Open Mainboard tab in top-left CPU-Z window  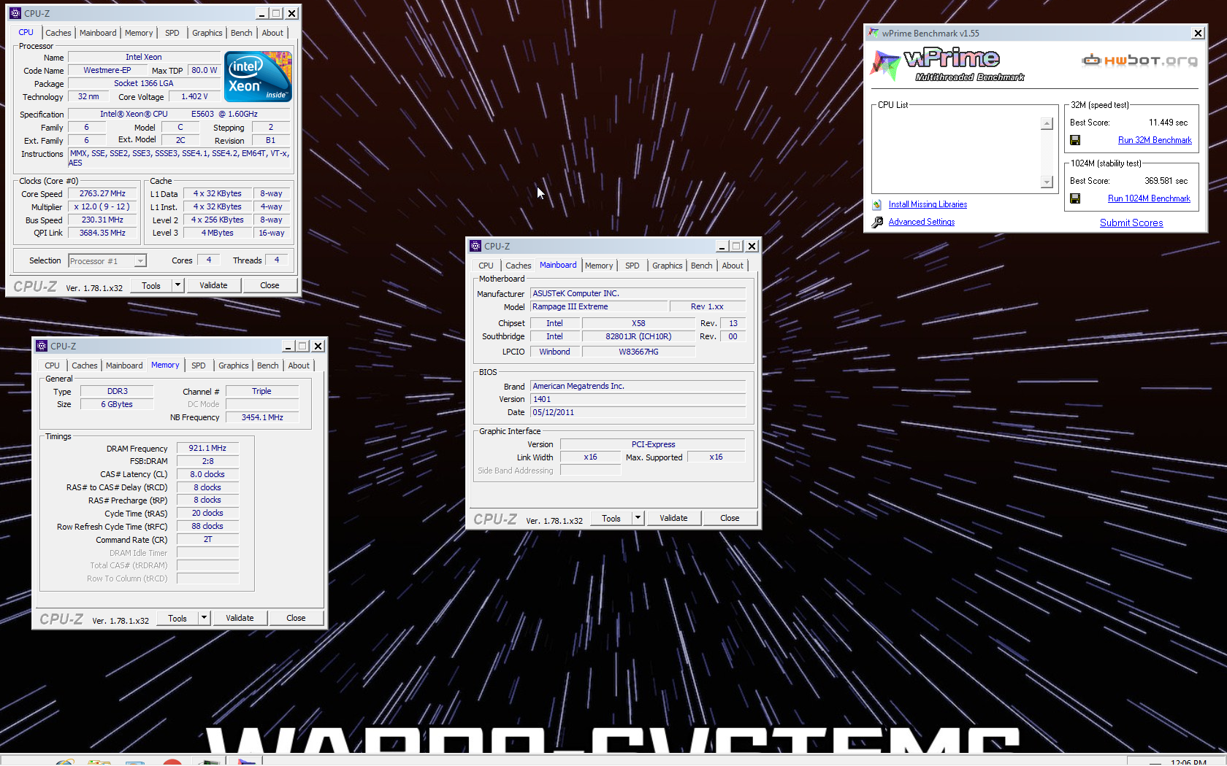click(98, 33)
